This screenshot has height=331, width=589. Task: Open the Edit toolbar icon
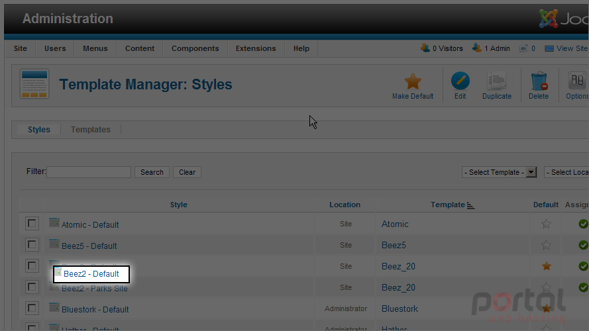click(x=460, y=81)
